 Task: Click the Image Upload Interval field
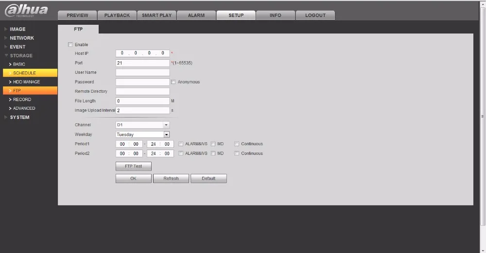pyautogui.click(x=142, y=110)
